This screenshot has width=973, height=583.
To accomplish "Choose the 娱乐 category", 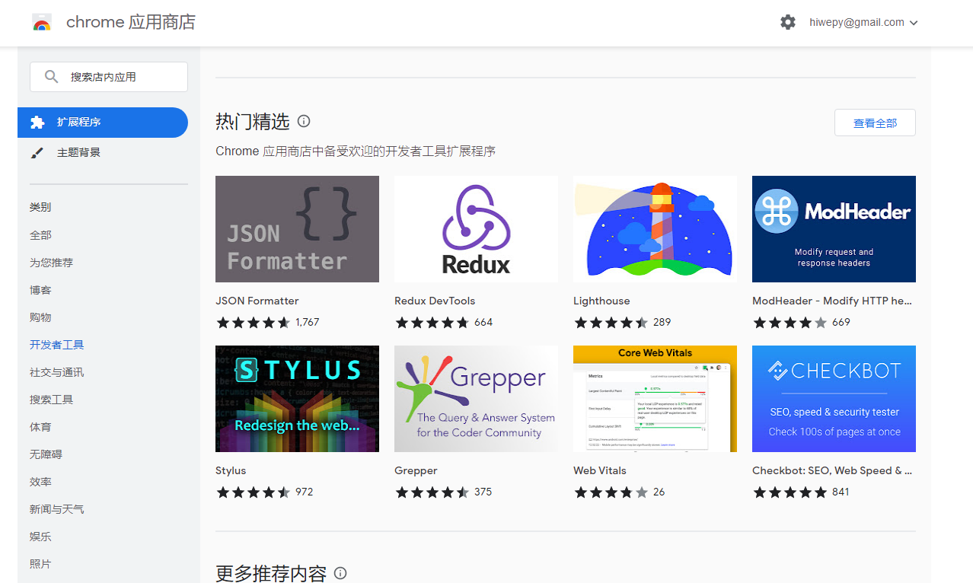I will point(40,537).
